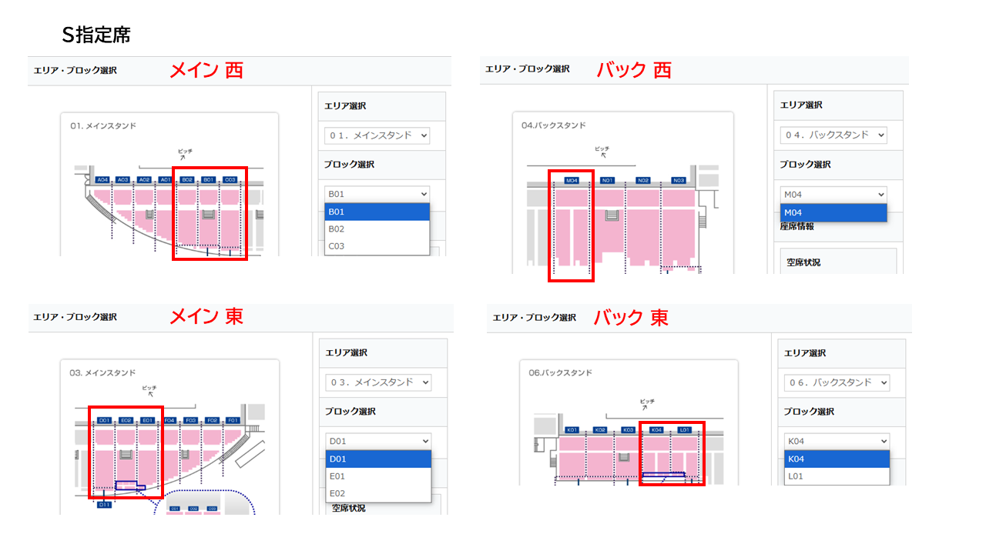Image resolution: width=986 pixels, height=554 pixels.
Task: Click the M04 block label on map
Action: point(571,181)
